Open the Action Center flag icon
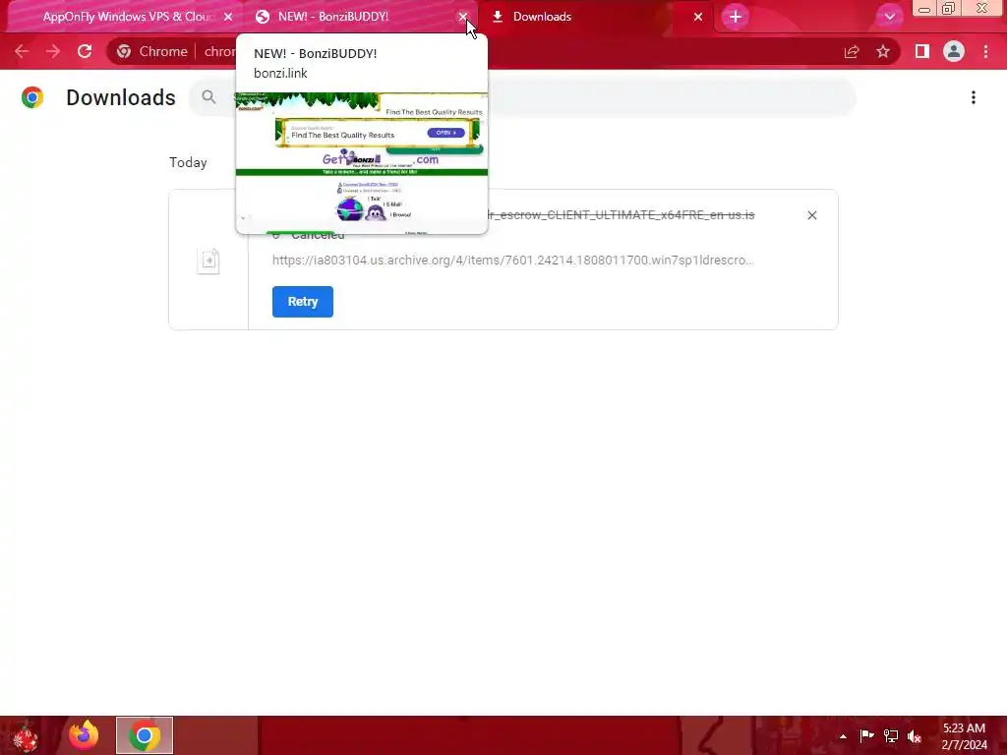Screen dimensions: 1007x755 (x=867, y=735)
